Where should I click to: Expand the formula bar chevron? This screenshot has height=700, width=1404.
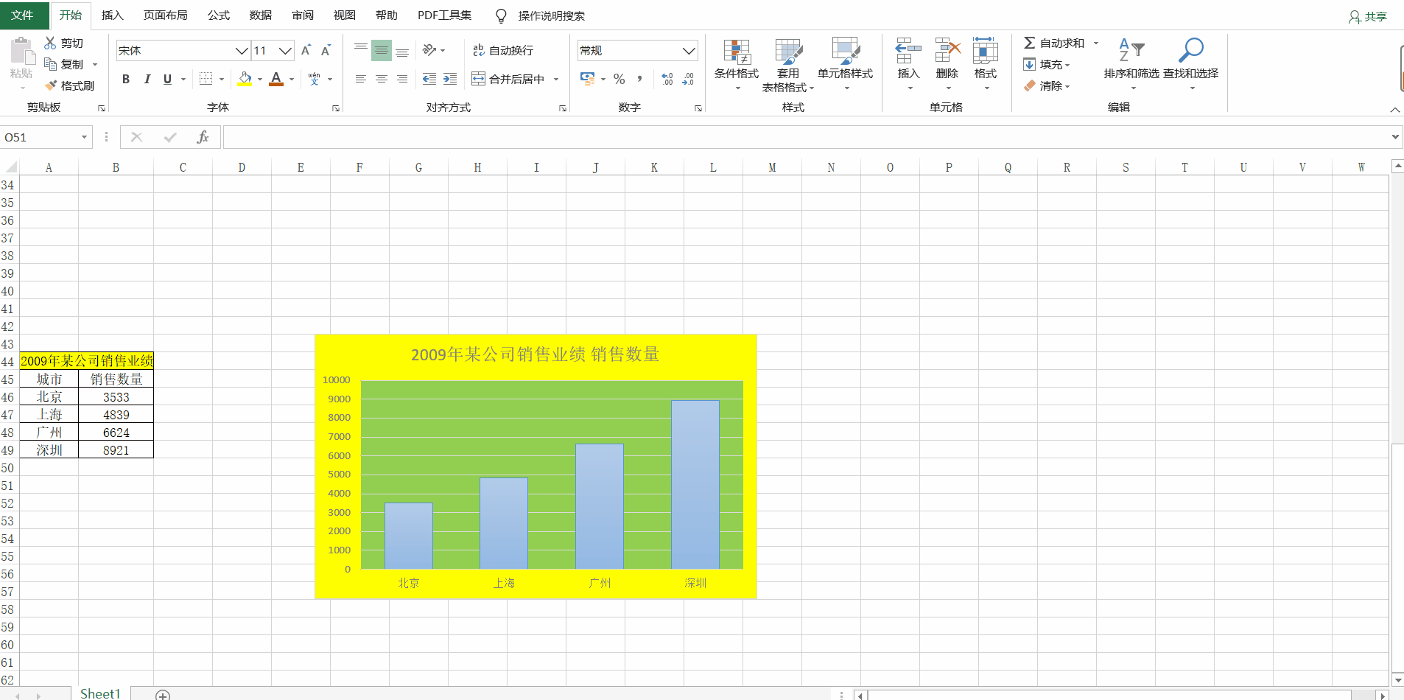[1395, 137]
